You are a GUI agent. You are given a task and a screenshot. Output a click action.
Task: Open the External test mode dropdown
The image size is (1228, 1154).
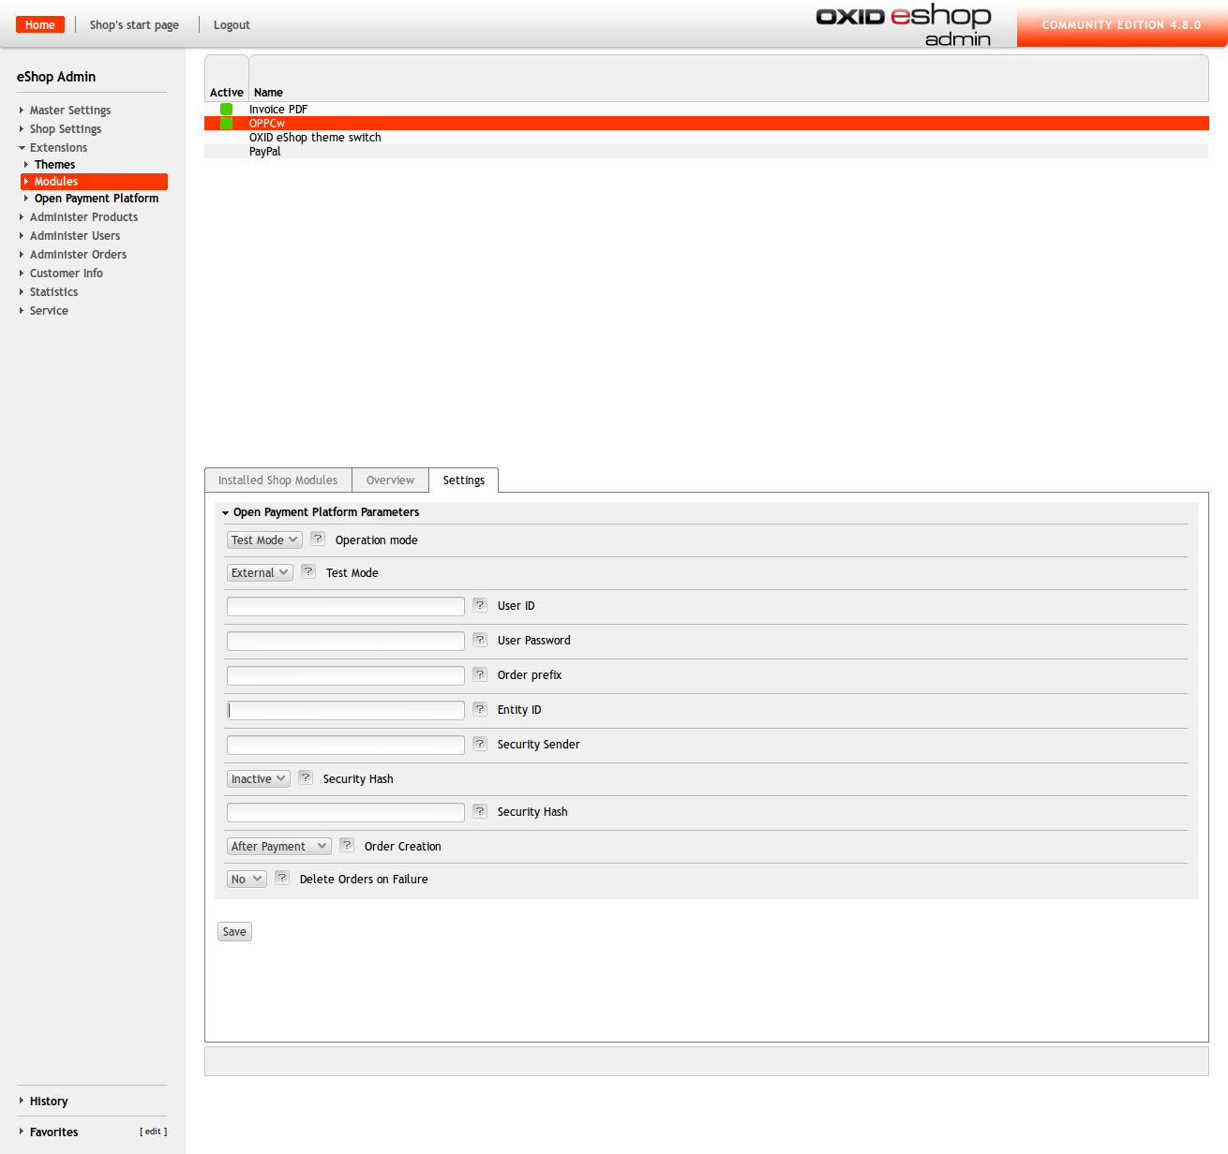pyautogui.click(x=260, y=572)
